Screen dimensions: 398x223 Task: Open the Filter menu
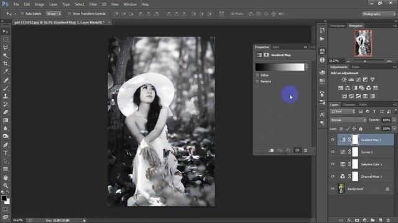[93, 4]
